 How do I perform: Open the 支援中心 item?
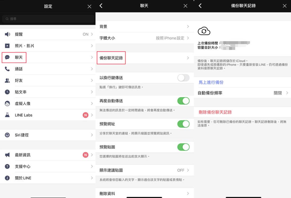pyautogui.click(x=48, y=167)
